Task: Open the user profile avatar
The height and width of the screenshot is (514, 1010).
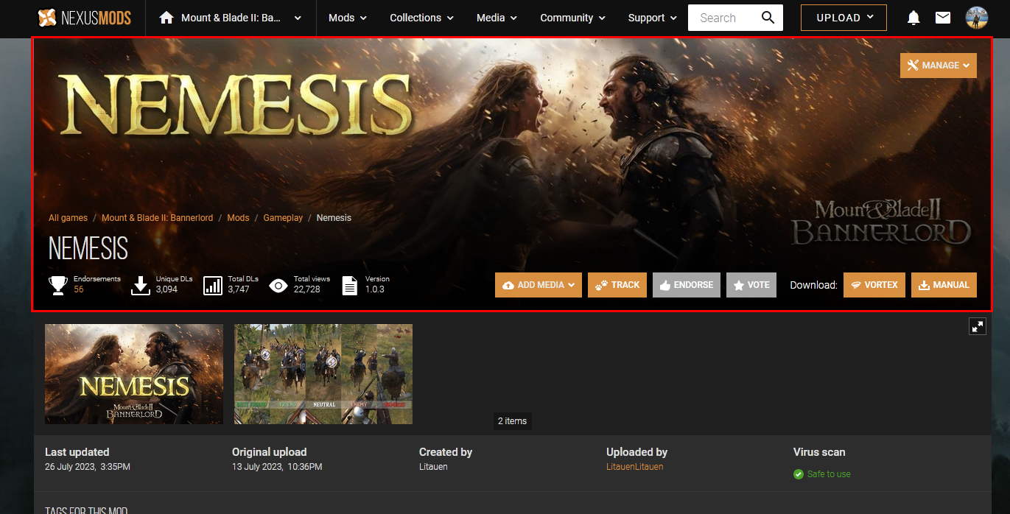Action: (x=977, y=18)
